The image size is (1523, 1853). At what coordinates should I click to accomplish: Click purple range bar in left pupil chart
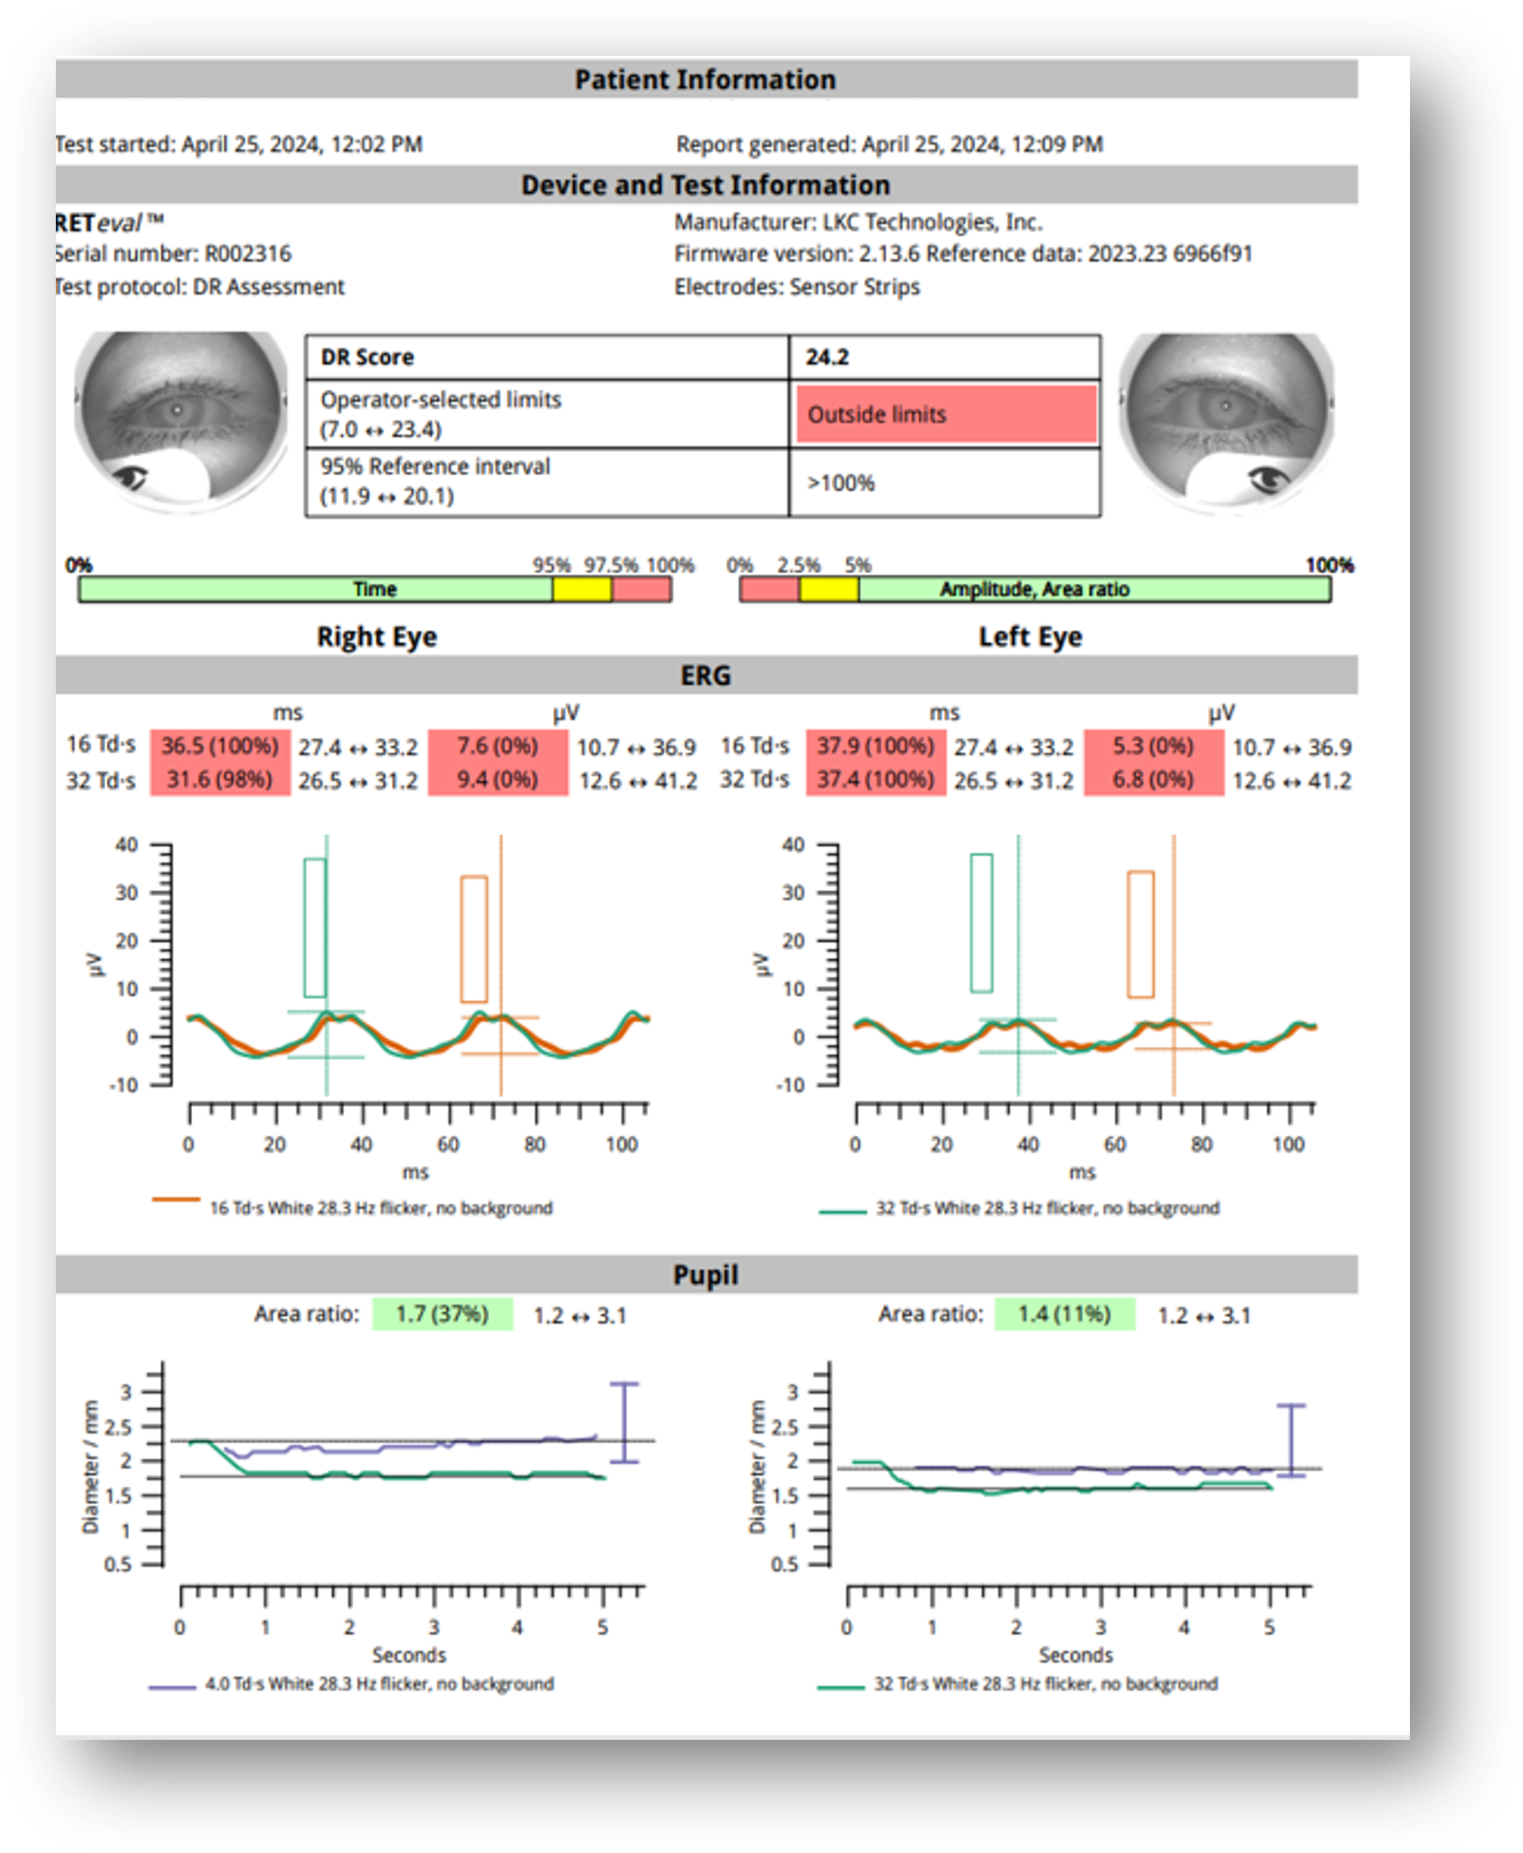pyautogui.click(x=1290, y=1441)
